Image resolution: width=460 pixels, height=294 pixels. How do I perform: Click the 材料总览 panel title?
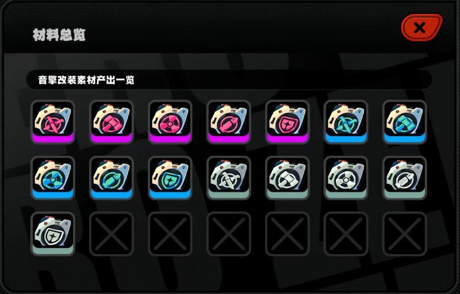[x=59, y=35]
